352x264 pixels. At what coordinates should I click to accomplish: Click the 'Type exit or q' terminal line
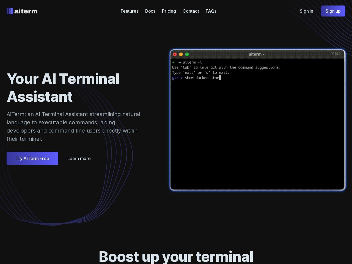point(201,73)
